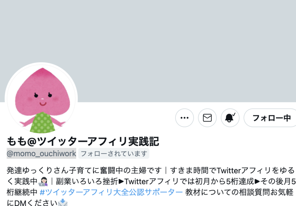Click the フォロー中 following button
Viewport: 296px width, 206px height.
(271, 118)
